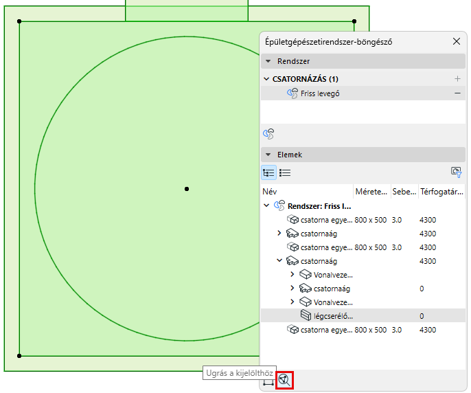Close the Épületgépészetirendszer-böngésző panel
This screenshot has width=471, height=393.
457,41
